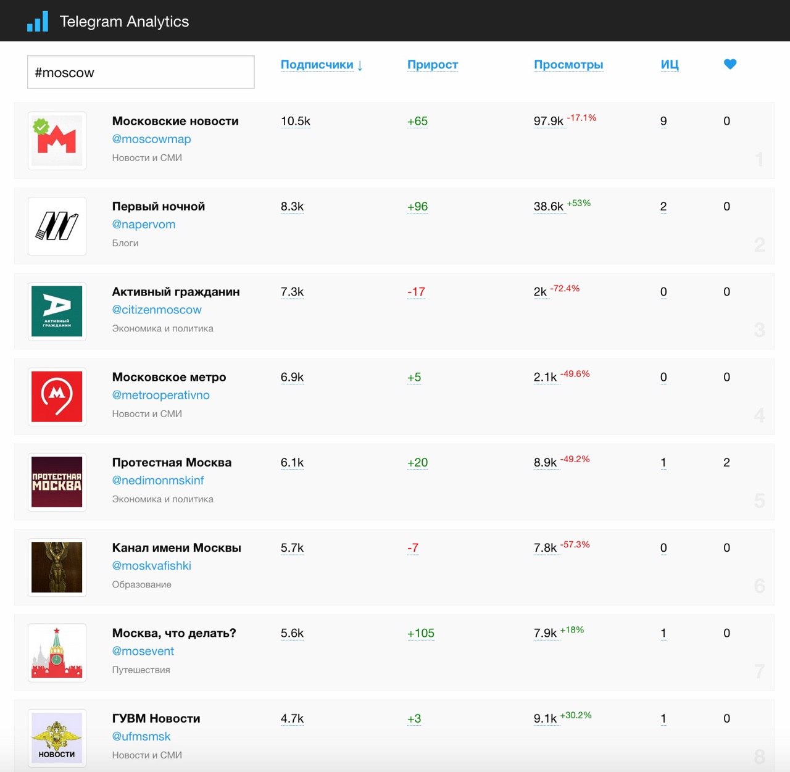Viewport: 790px width, 772px height.
Task: Open Москва, что делать? Kremlin avatar
Action: click(57, 652)
